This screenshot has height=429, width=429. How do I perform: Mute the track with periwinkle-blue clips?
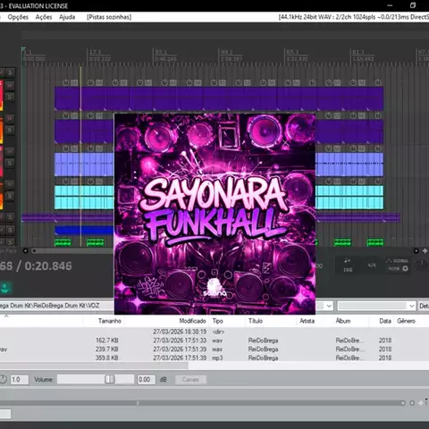click(x=10, y=151)
